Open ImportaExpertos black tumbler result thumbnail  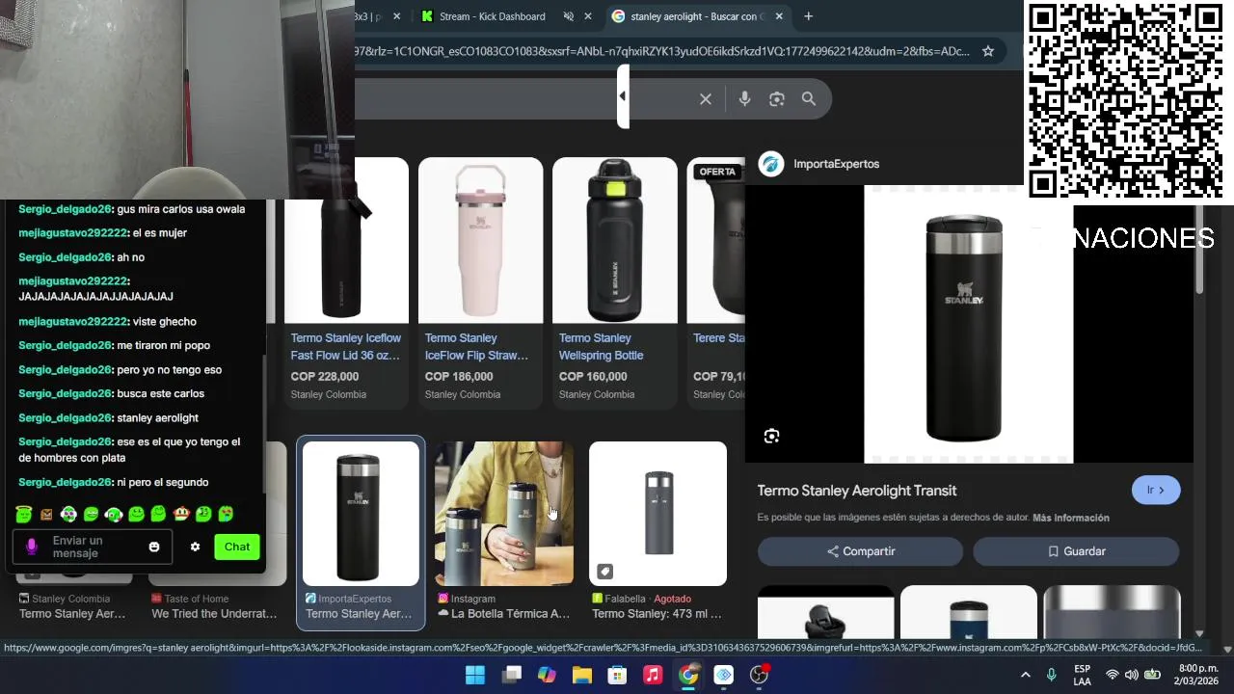[x=361, y=513]
